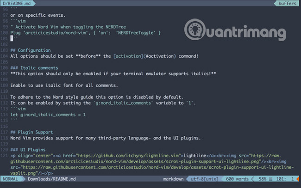Click '**This option should only be enabled' line

click(113, 74)
